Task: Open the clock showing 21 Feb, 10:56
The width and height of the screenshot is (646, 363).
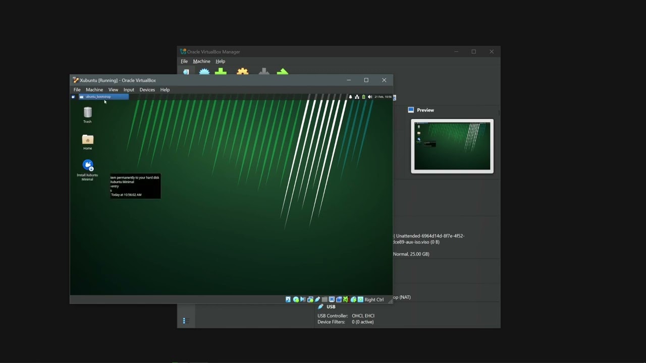Action: click(x=383, y=97)
